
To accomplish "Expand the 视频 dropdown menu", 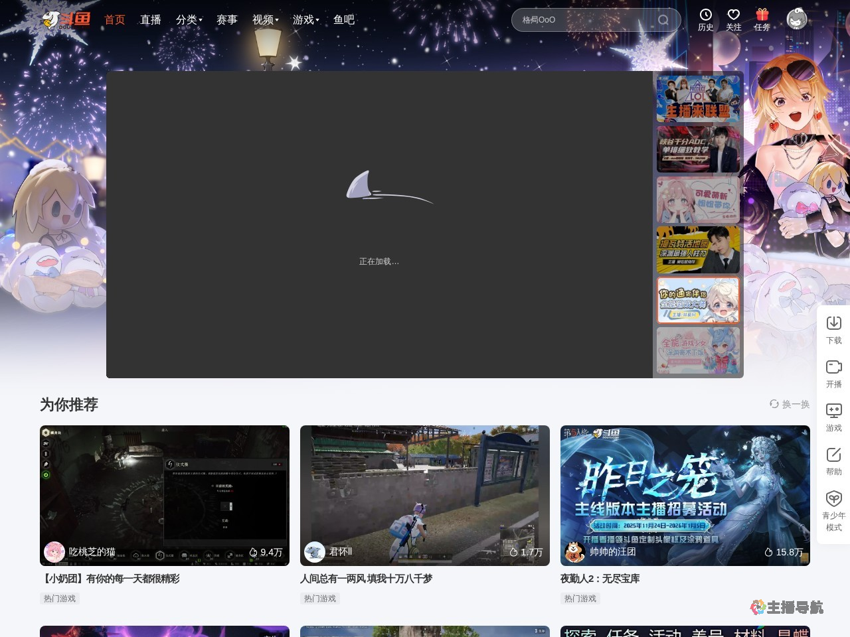I will coord(264,19).
